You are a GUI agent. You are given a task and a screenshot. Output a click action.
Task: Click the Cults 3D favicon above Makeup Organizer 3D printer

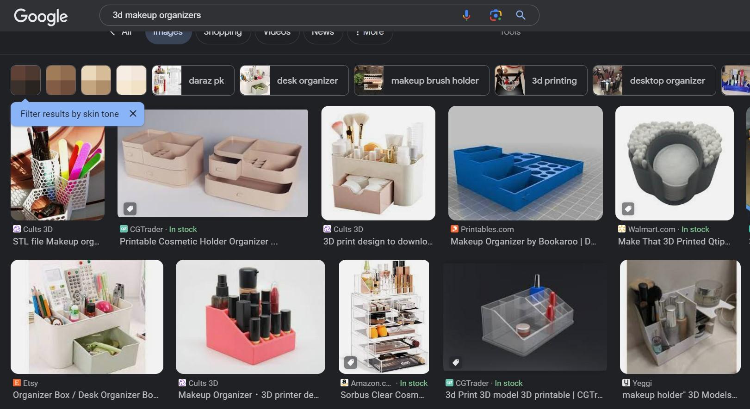182,383
